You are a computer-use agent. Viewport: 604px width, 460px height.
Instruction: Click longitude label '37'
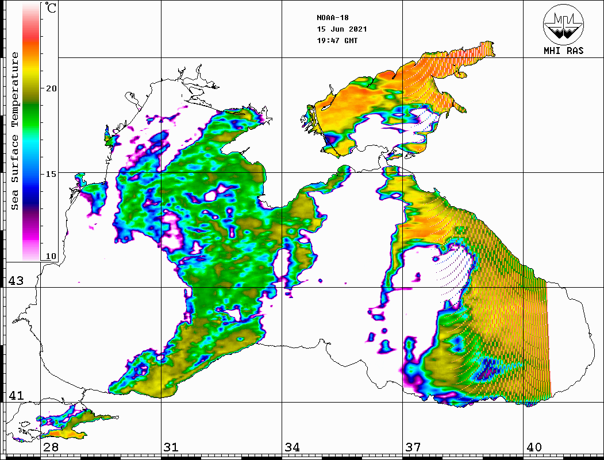click(x=413, y=447)
